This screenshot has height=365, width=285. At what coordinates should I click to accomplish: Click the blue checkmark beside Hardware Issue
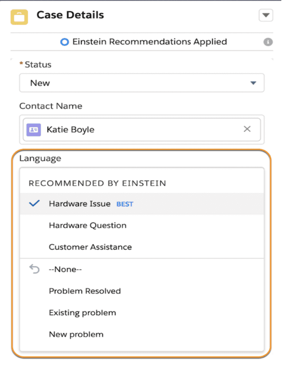coord(34,203)
